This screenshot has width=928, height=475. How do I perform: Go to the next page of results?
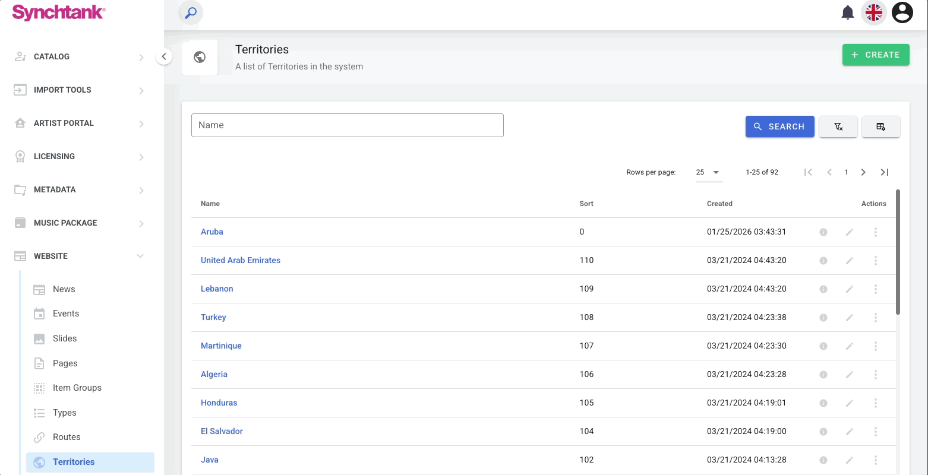tap(863, 172)
